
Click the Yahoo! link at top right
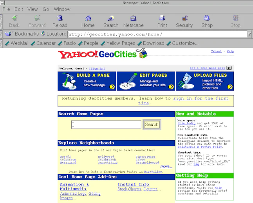point(216,51)
